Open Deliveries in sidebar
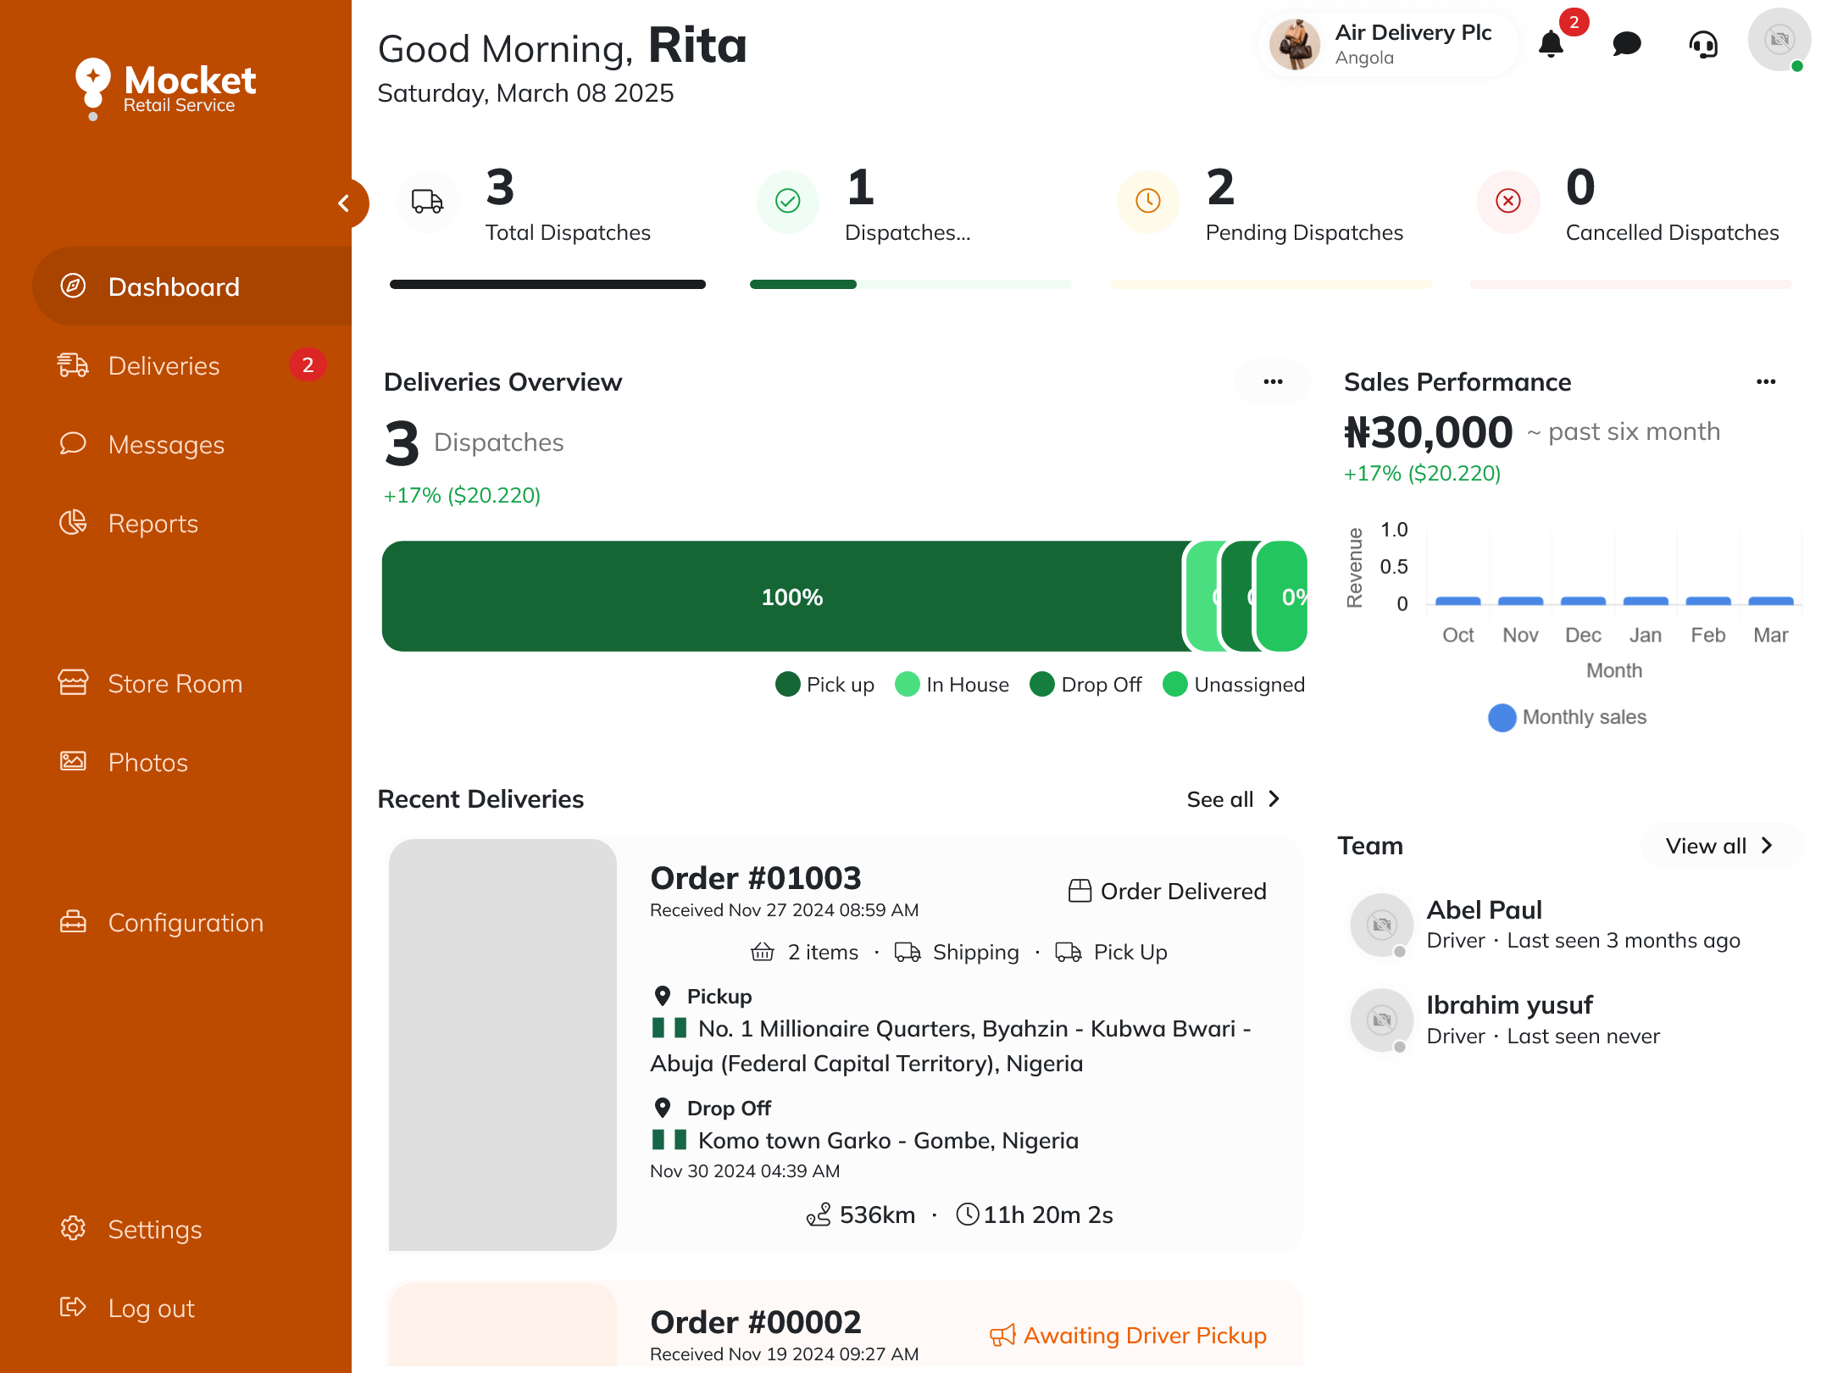1832x1373 pixels. (192, 365)
